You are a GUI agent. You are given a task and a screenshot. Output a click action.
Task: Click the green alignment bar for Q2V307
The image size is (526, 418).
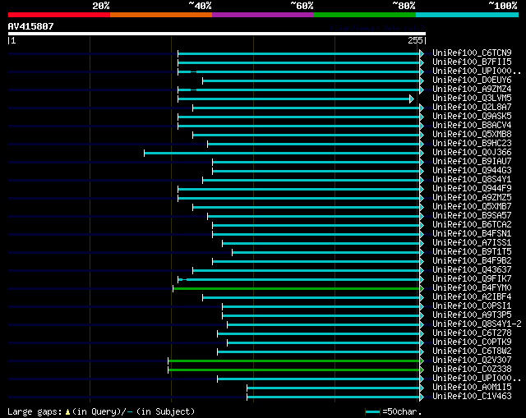(x=294, y=361)
